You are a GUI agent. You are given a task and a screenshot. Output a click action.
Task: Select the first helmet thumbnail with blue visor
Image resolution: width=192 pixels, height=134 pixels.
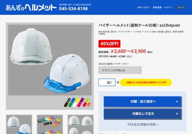click(x=19, y=124)
